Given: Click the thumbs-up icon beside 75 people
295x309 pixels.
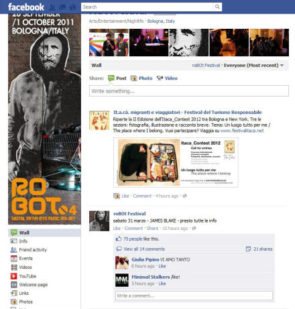Looking at the screenshot, I should (x=119, y=239).
